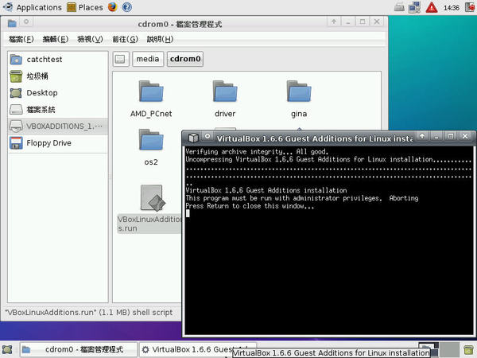Click the root drive path button
This screenshot has width=477, height=358.
click(x=121, y=59)
